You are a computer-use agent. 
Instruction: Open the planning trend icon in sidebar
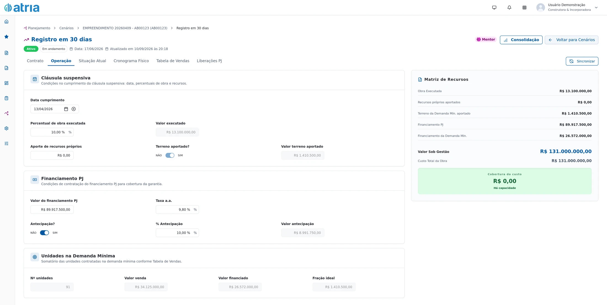click(x=6, y=113)
